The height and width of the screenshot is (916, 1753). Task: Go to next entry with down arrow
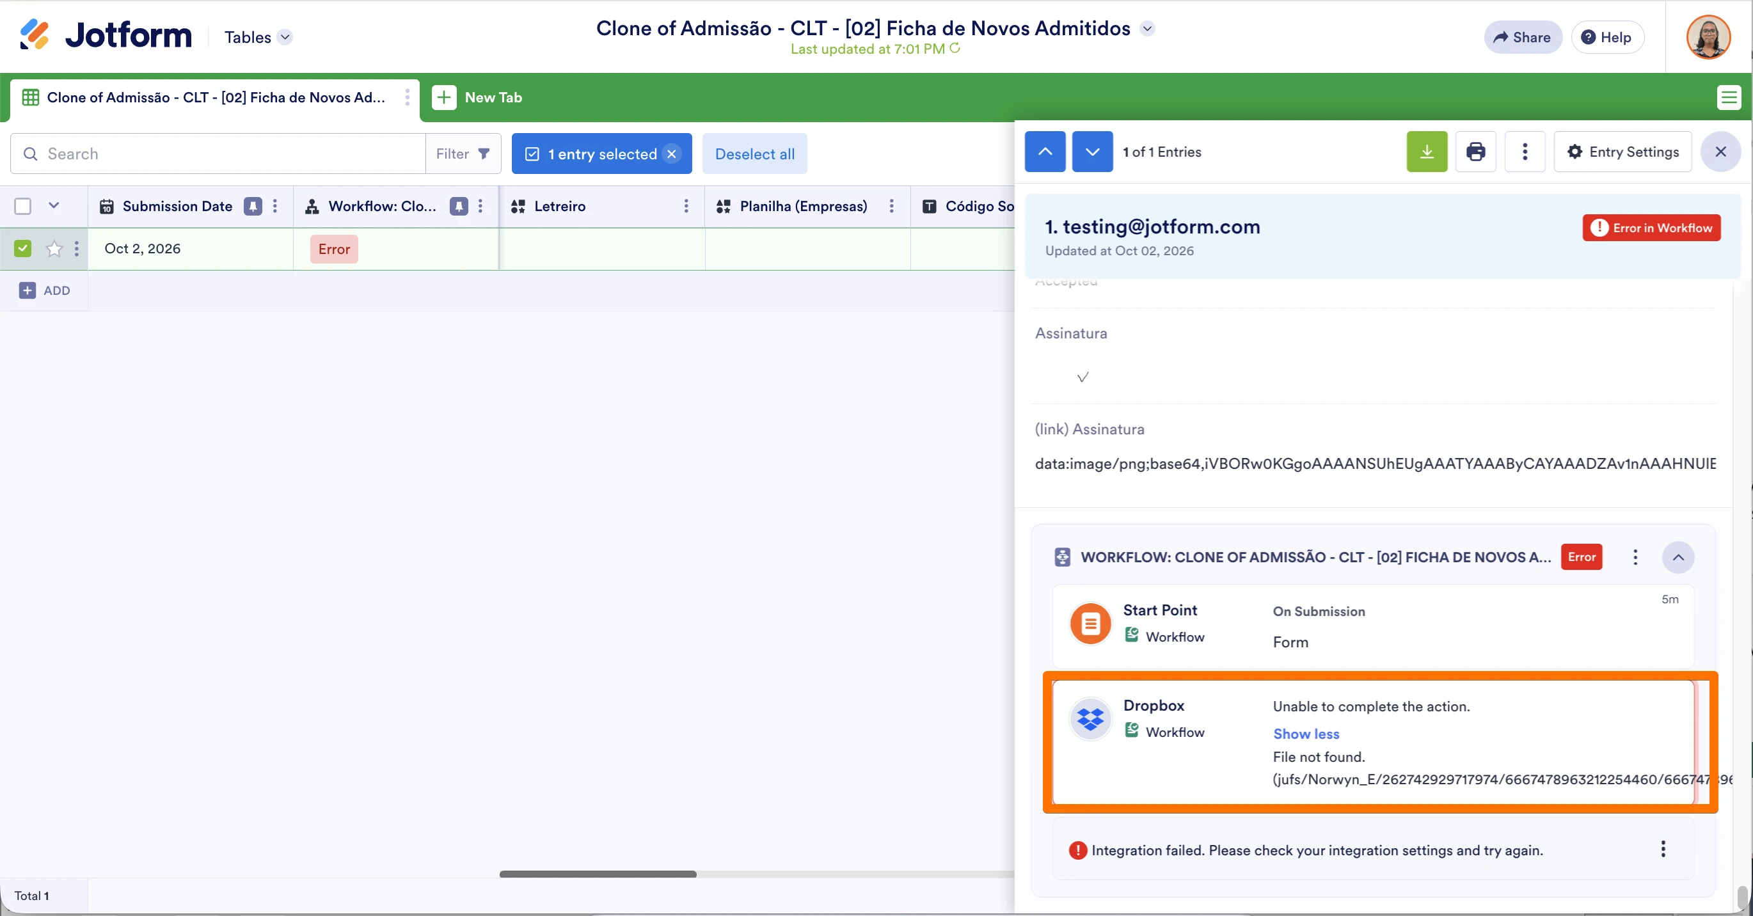tap(1092, 152)
